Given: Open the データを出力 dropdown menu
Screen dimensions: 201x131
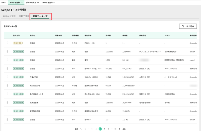Looking at the screenshot, I should (49, 3).
